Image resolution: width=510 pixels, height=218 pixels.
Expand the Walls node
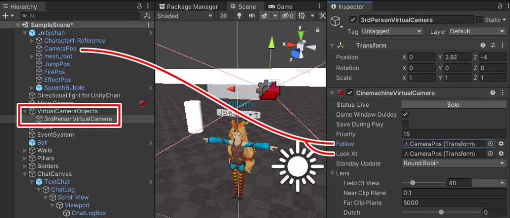[x=25, y=150]
